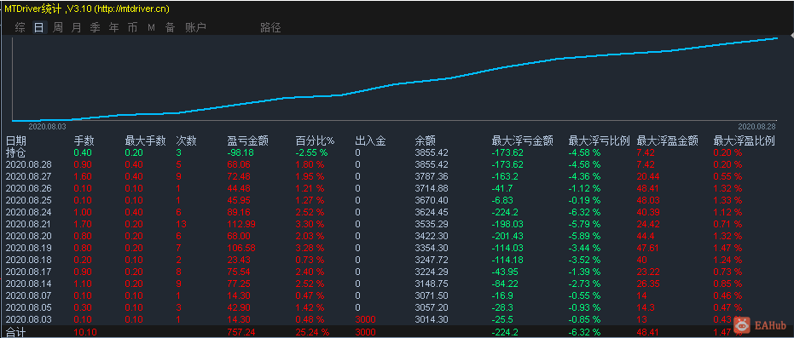
Task: Click the 25.24 % total percentage
Action: [x=312, y=332]
